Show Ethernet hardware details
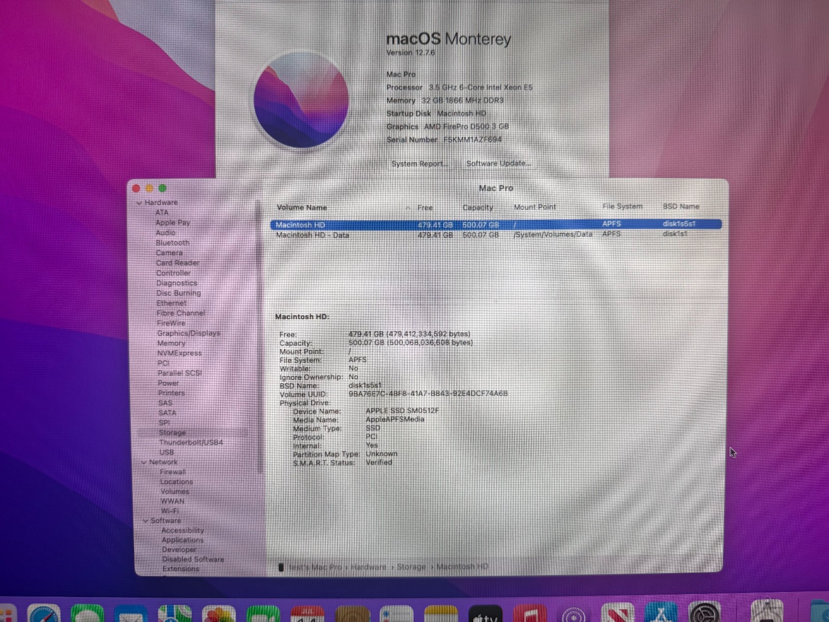This screenshot has width=829, height=622. click(x=171, y=303)
